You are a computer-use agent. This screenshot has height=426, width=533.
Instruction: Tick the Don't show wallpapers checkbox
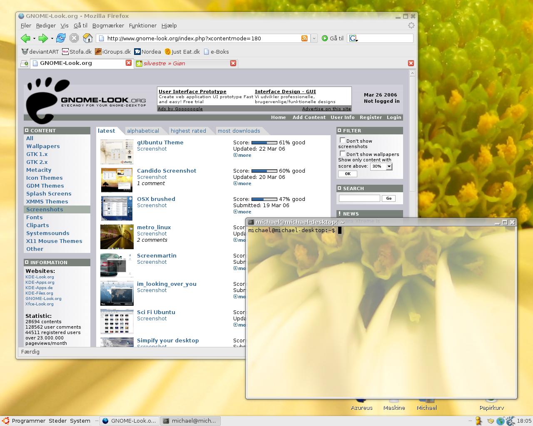pos(342,154)
